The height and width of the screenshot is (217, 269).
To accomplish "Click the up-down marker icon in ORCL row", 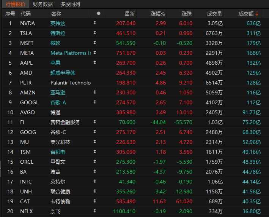I will tap(95, 161).
